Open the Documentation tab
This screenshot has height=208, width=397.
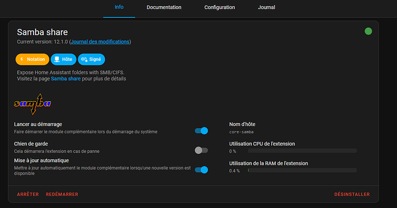(164, 7)
